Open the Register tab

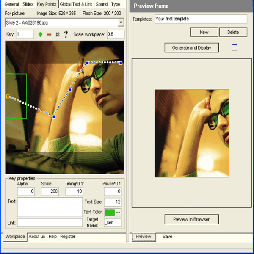click(68, 237)
